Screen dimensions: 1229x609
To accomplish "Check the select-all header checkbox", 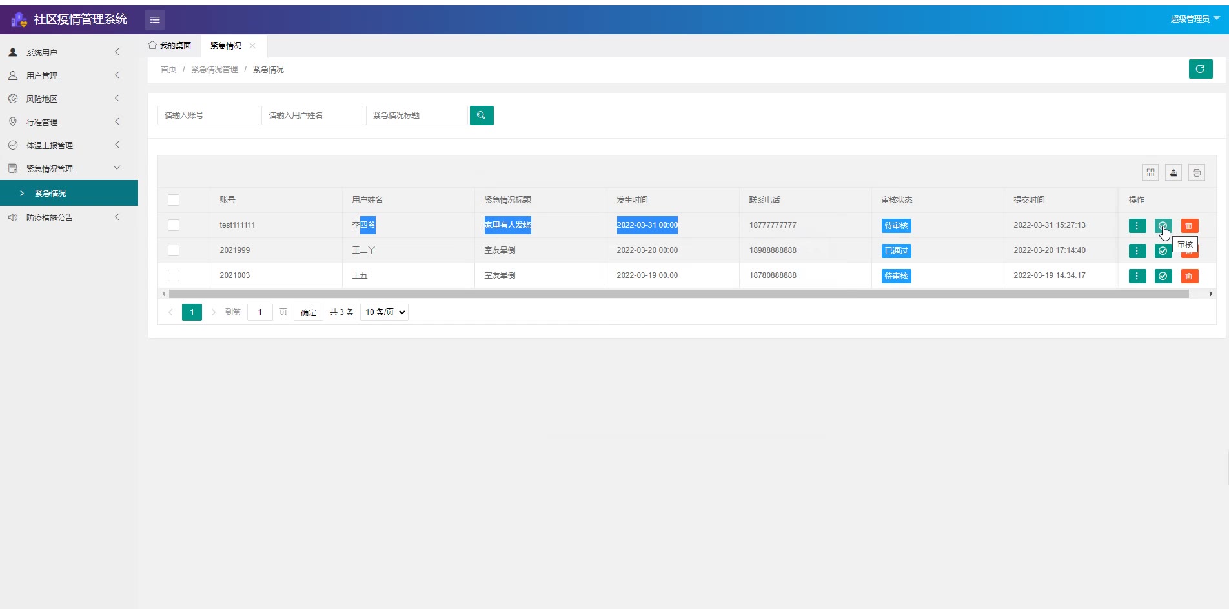I will tap(174, 200).
